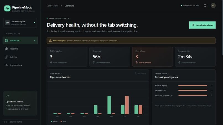Click the Recurring categories heading

tap(166, 77)
